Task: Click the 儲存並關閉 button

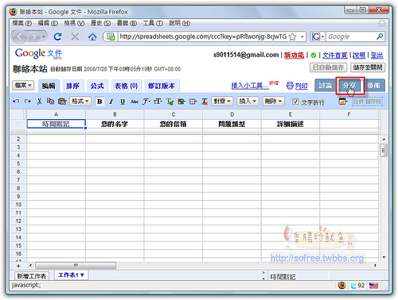Action: (368, 67)
